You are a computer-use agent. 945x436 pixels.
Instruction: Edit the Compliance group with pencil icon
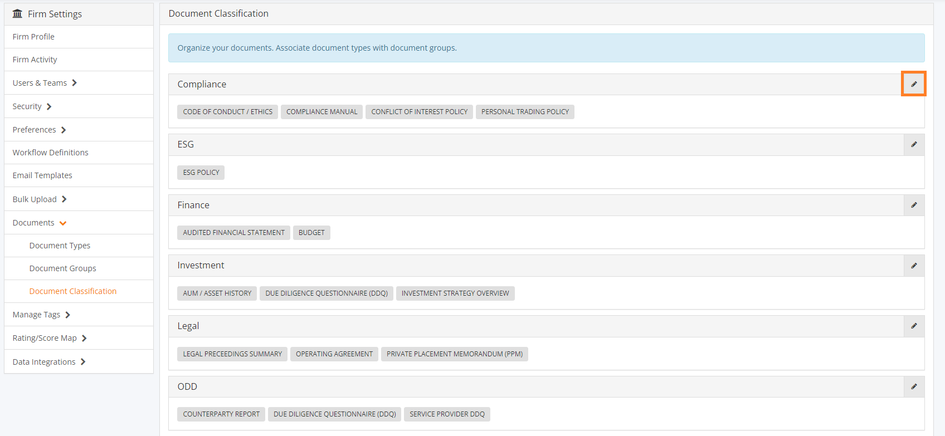914,84
